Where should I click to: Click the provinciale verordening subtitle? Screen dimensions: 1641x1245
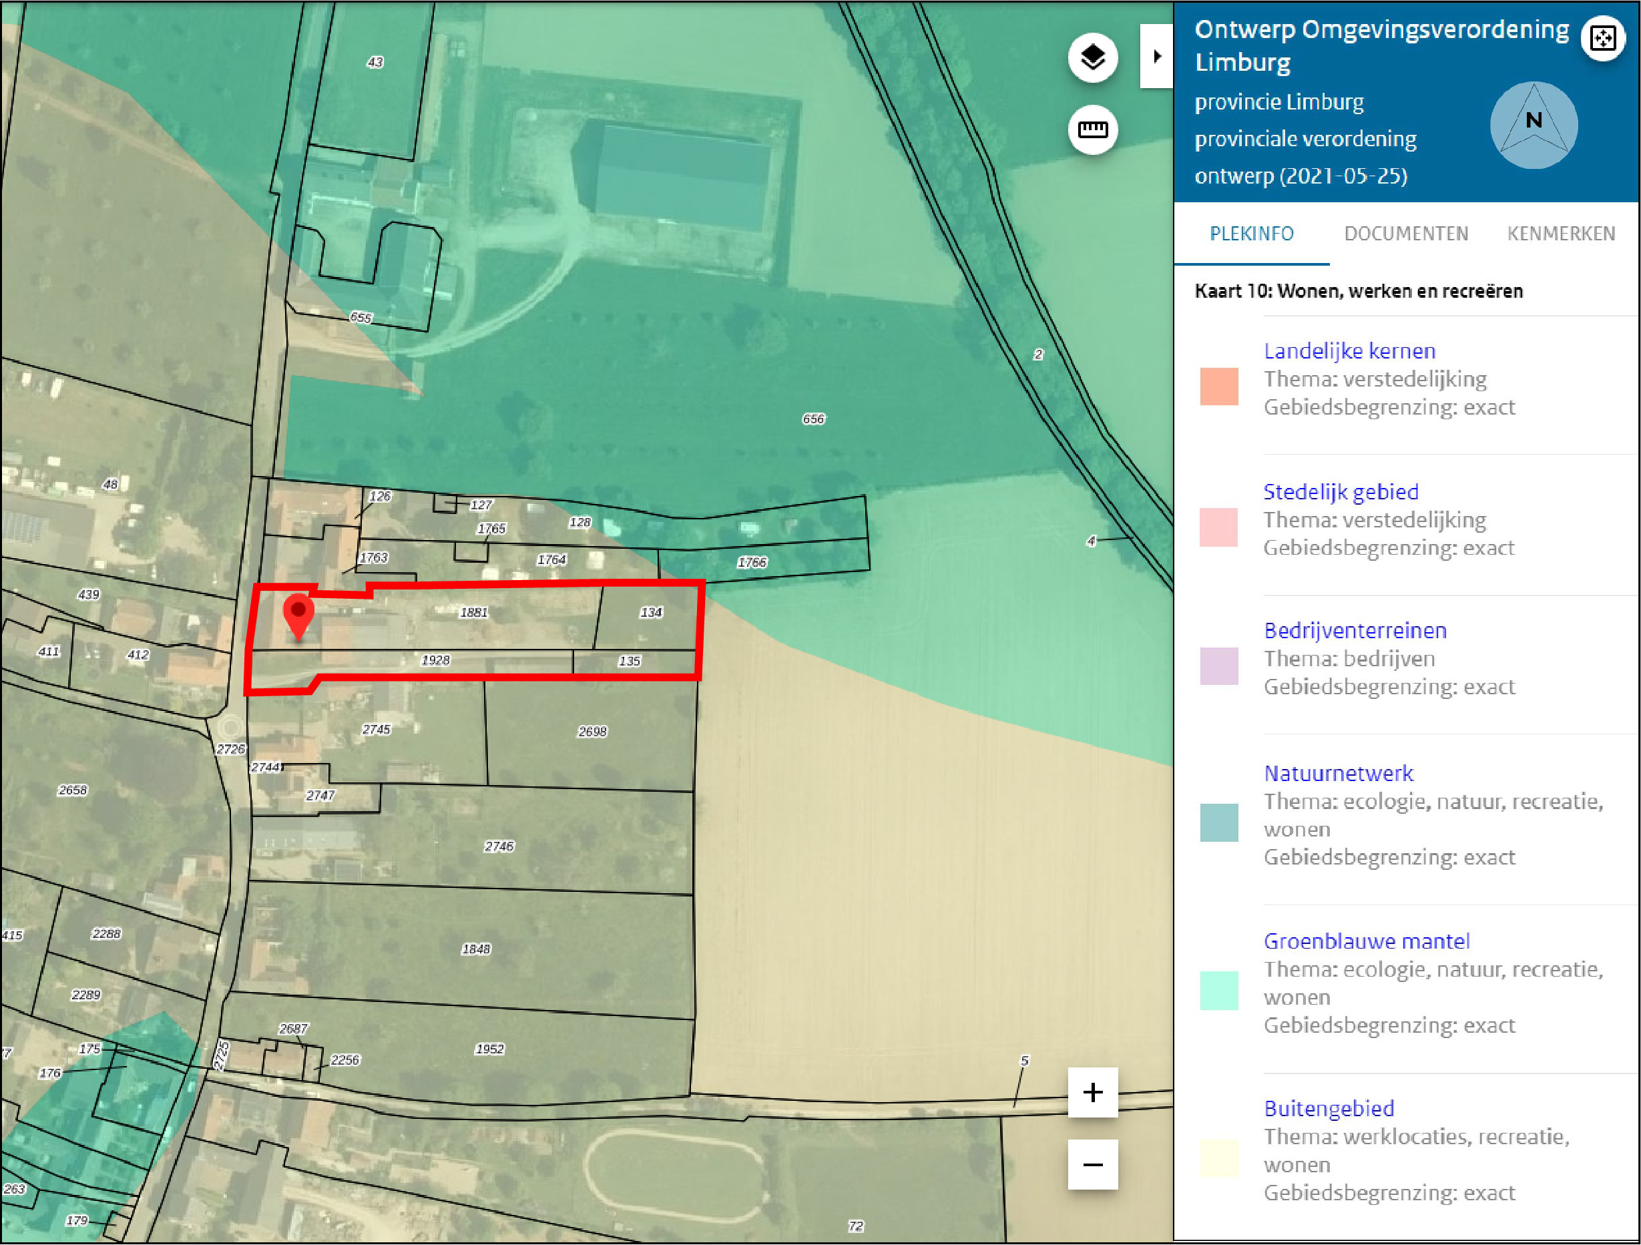coord(1305,139)
